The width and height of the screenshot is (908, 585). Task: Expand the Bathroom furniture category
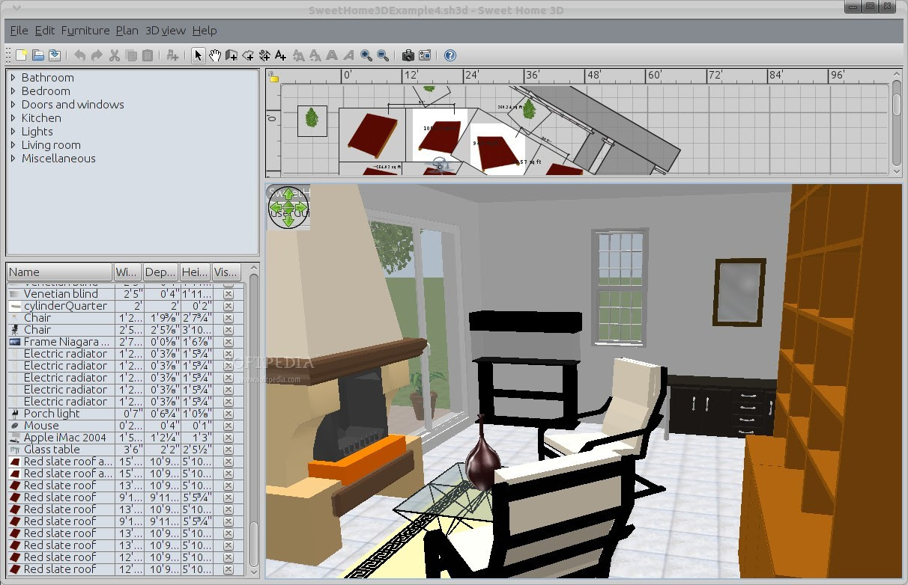pos(13,78)
